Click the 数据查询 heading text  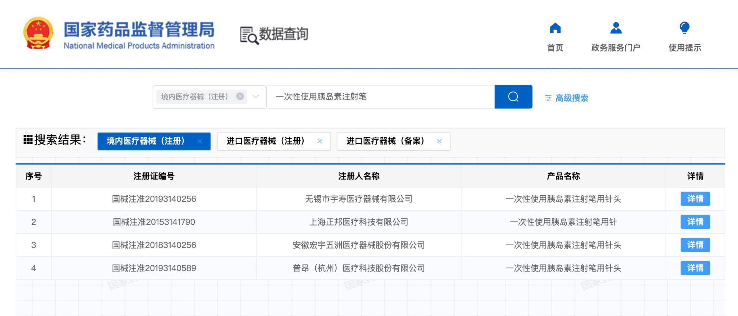[284, 34]
